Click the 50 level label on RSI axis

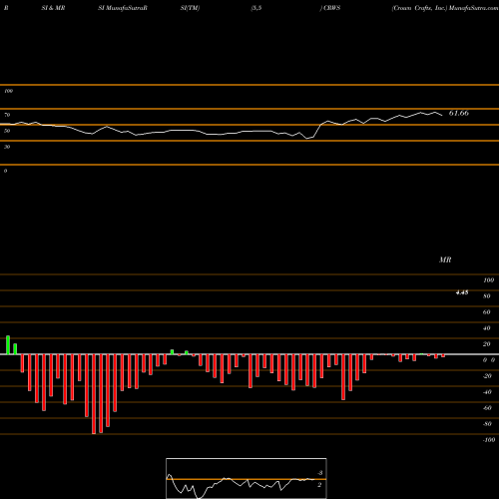click(x=7, y=131)
